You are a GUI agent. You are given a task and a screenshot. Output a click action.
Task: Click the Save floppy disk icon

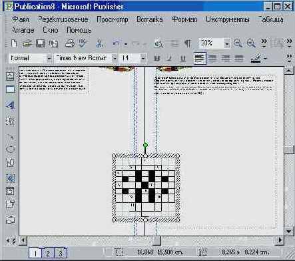pos(41,43)
